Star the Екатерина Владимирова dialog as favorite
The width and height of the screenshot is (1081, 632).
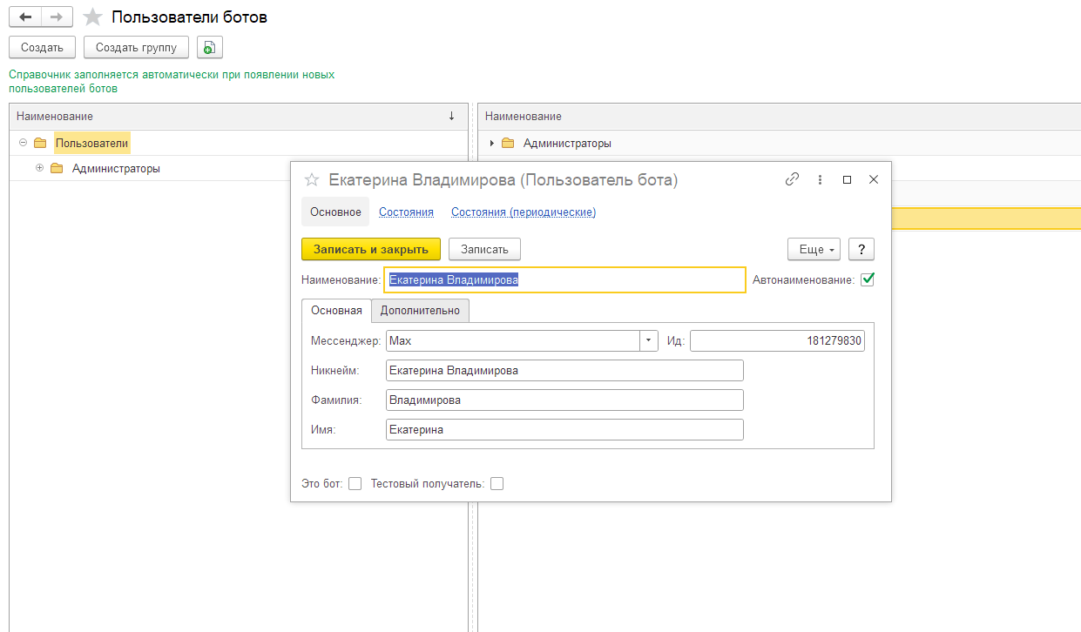point(311,179)
